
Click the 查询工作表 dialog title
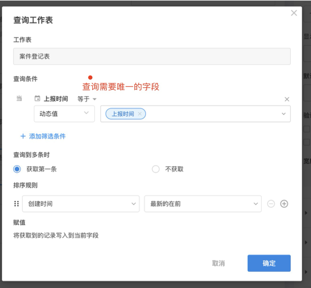coord(33,20)
